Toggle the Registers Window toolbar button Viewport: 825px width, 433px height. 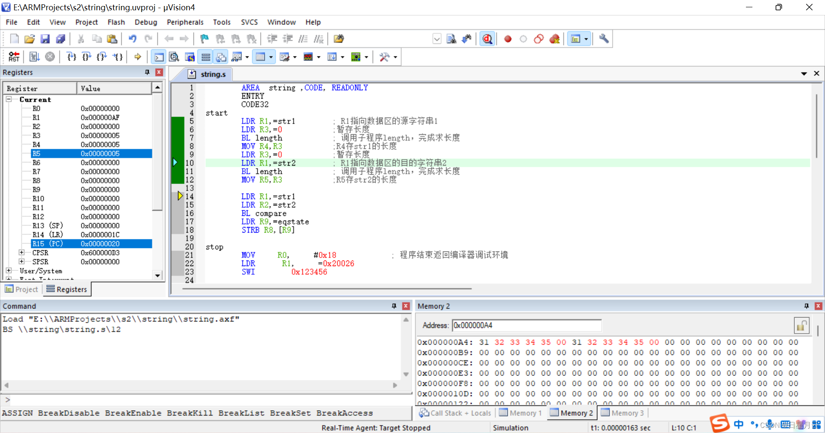tap(206, 57)
